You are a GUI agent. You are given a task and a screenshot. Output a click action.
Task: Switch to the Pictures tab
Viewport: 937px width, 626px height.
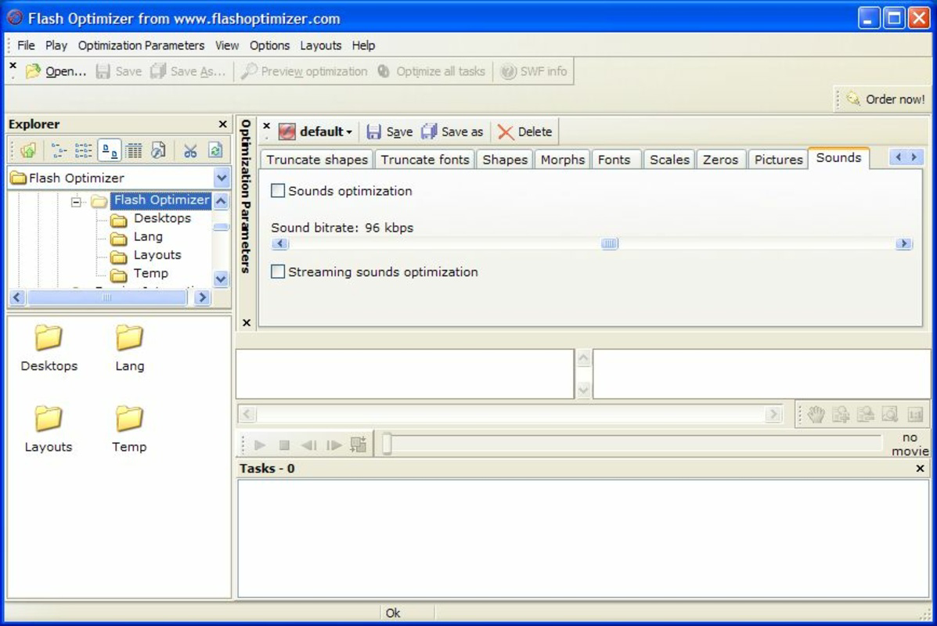coord(777,159)
